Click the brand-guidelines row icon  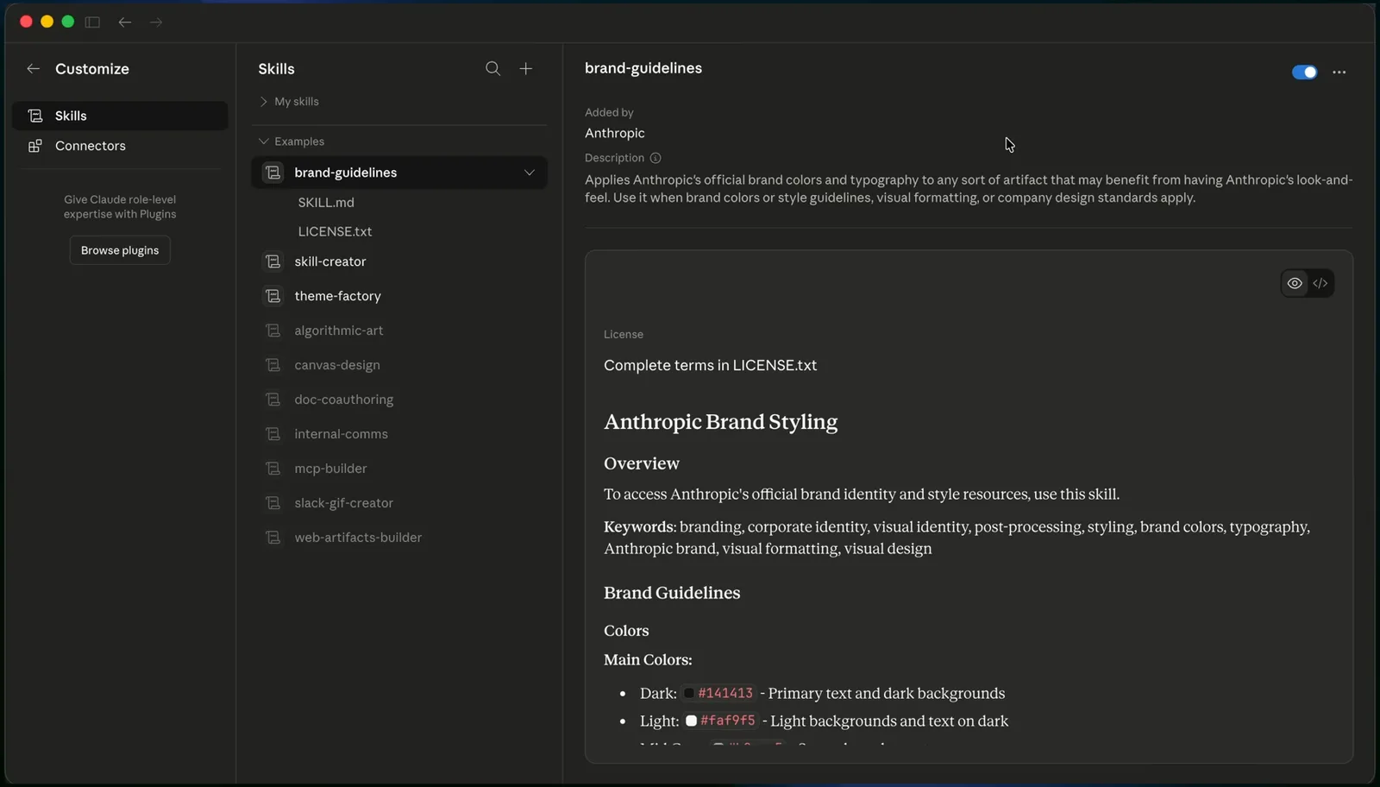point(273,173)
